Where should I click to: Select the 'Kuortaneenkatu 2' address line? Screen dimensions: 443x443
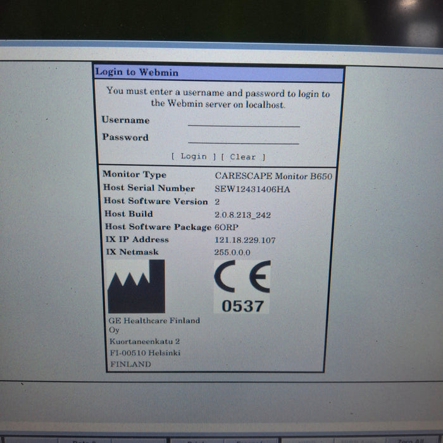click(x=145, y=341)
